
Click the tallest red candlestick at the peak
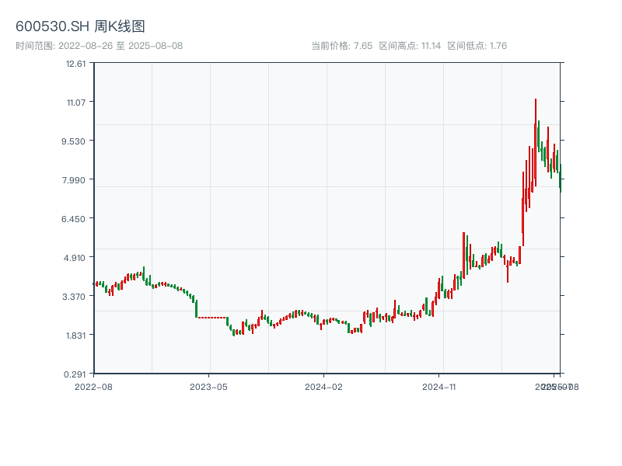[x=536, y=143]
